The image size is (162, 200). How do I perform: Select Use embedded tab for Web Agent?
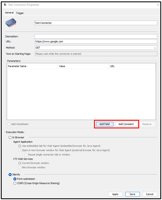(x=20, y=146)
